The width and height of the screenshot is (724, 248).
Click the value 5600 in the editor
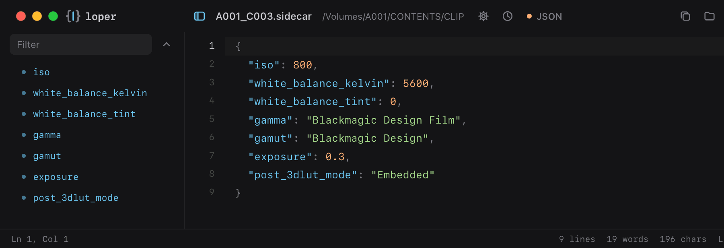click(x=415, y=83)
